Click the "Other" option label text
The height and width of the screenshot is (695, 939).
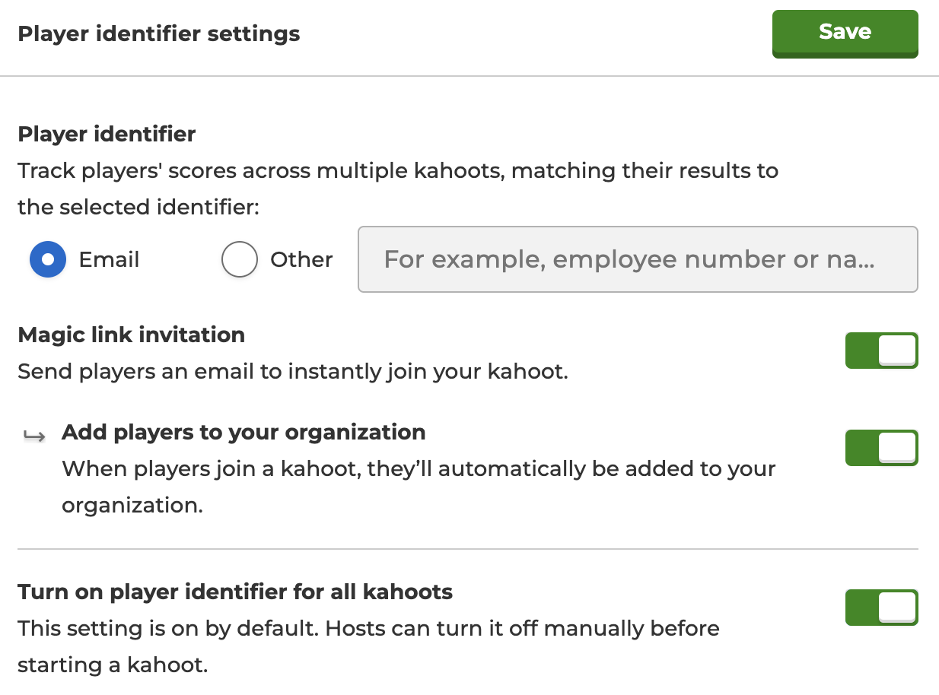point(301,259)
